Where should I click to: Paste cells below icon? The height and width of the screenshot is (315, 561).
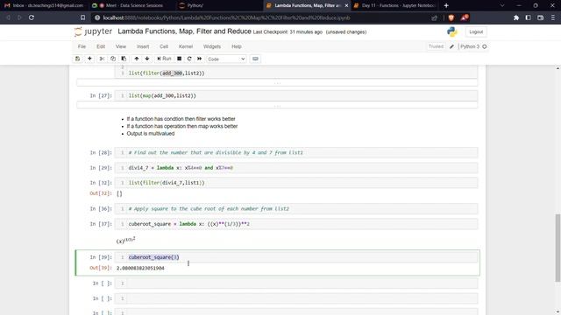coord(124,59)
